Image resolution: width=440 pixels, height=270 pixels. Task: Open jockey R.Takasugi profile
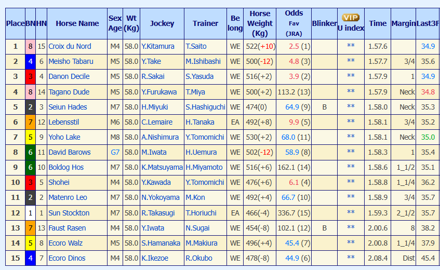pos(158,213)
